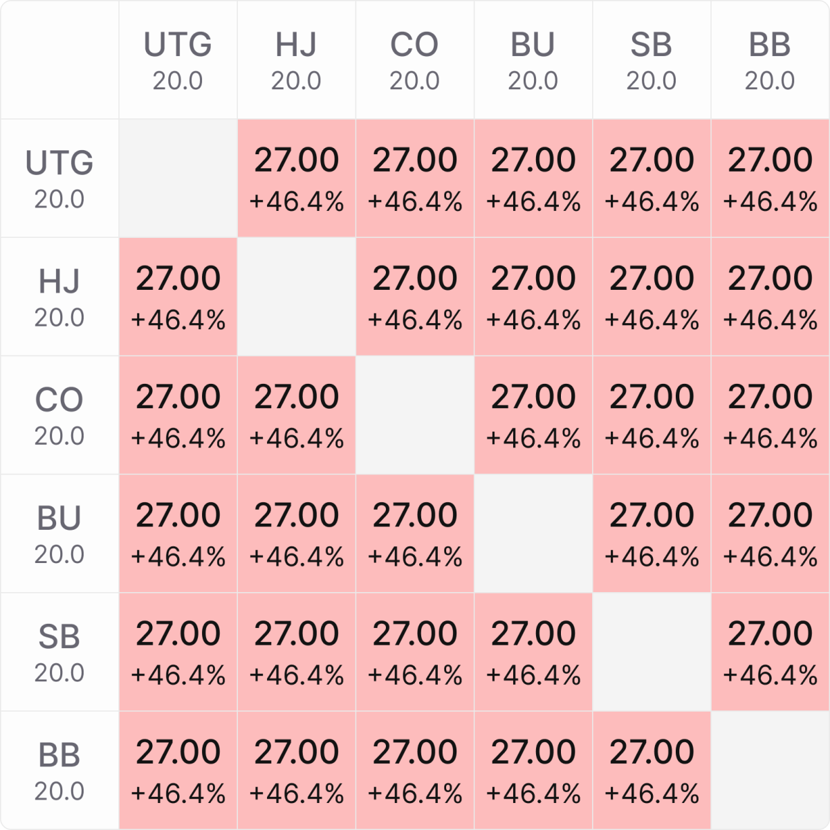Viewport: 830px width, 830px height.
Task: Pick the BU row, SB column cell
Action: click(651, 533)
